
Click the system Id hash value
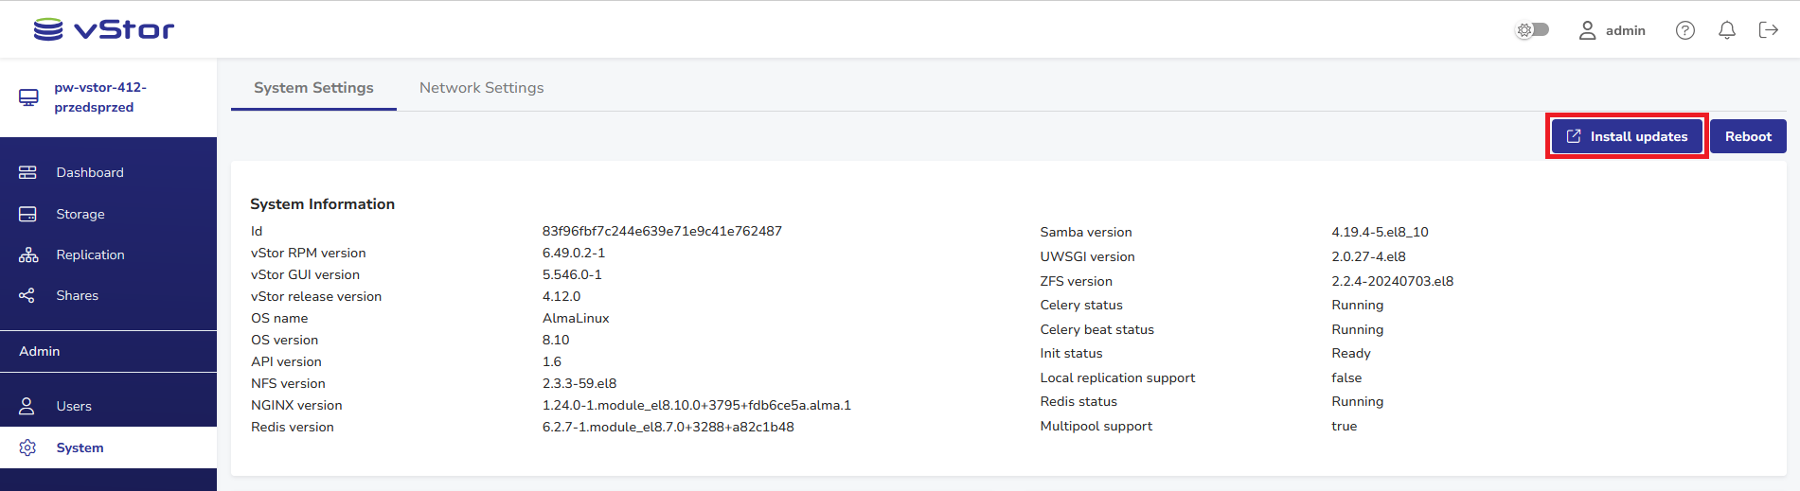click(x=662, y=231)
